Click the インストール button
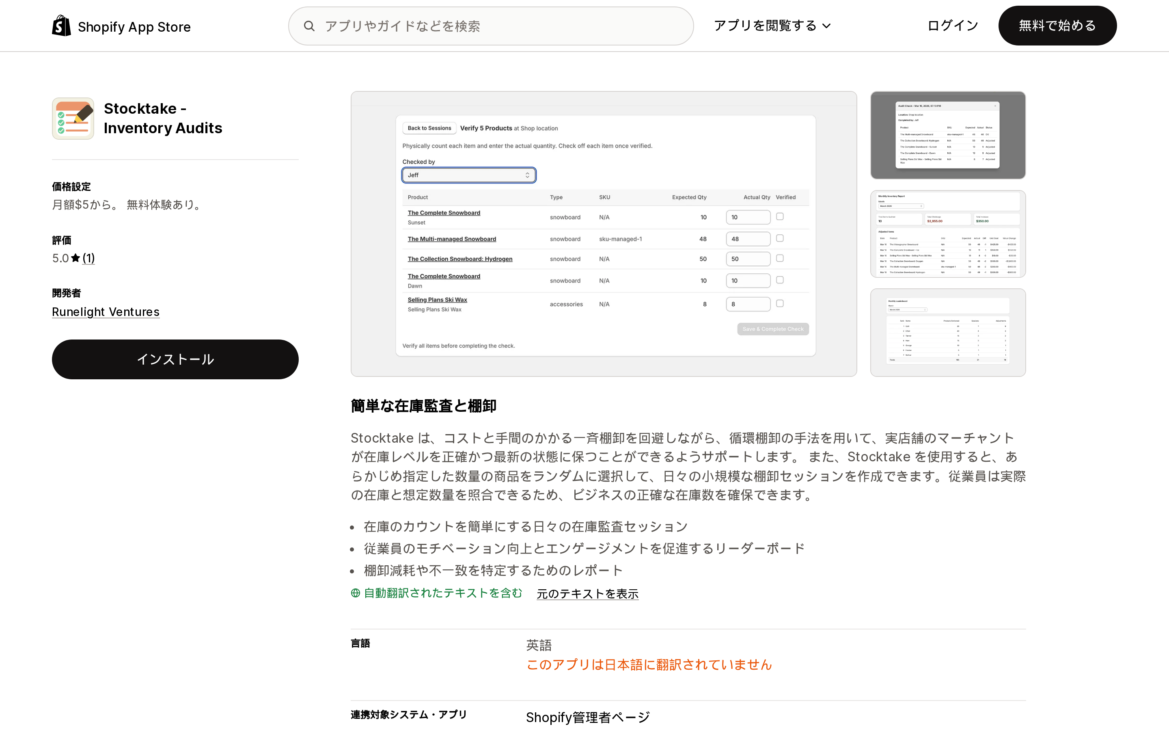Screen dimensions: 1169x731 click(x=175, y=359)
